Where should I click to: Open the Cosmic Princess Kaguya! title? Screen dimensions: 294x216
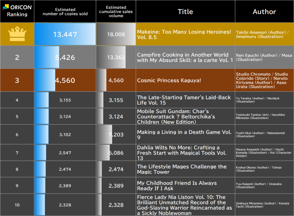point(166,81)
